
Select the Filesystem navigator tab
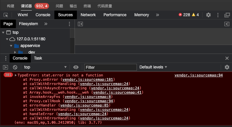[29, 24]
